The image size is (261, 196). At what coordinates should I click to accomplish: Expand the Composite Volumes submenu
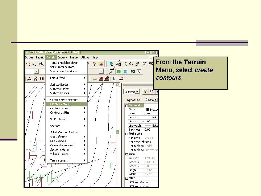point(66,145)
